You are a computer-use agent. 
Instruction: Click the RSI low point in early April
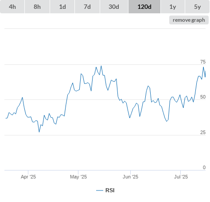pos(39,132)
